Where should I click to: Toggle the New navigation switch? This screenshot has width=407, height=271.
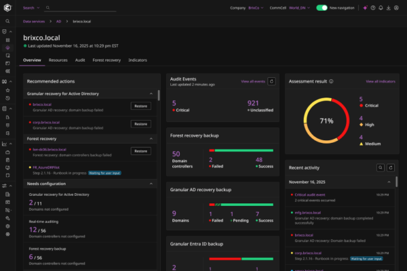[322, 7]
